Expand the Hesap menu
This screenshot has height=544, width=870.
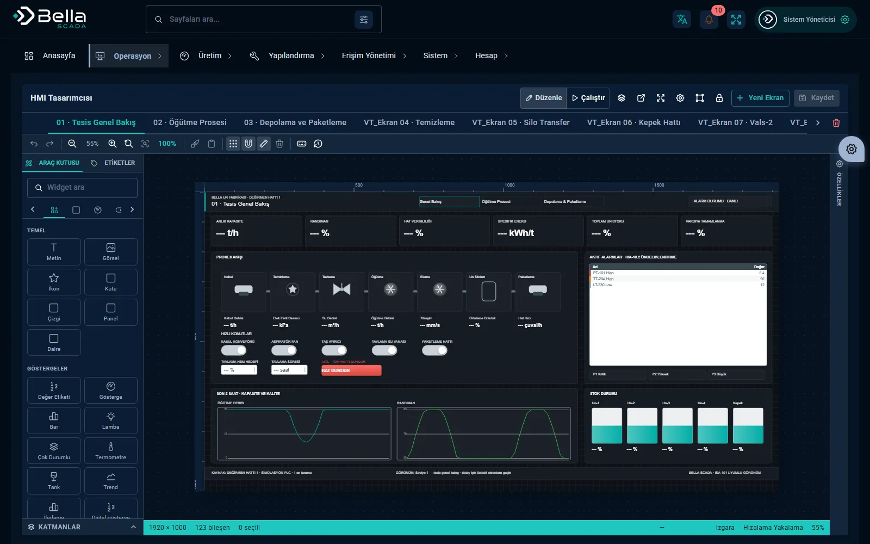pos(492,56)
